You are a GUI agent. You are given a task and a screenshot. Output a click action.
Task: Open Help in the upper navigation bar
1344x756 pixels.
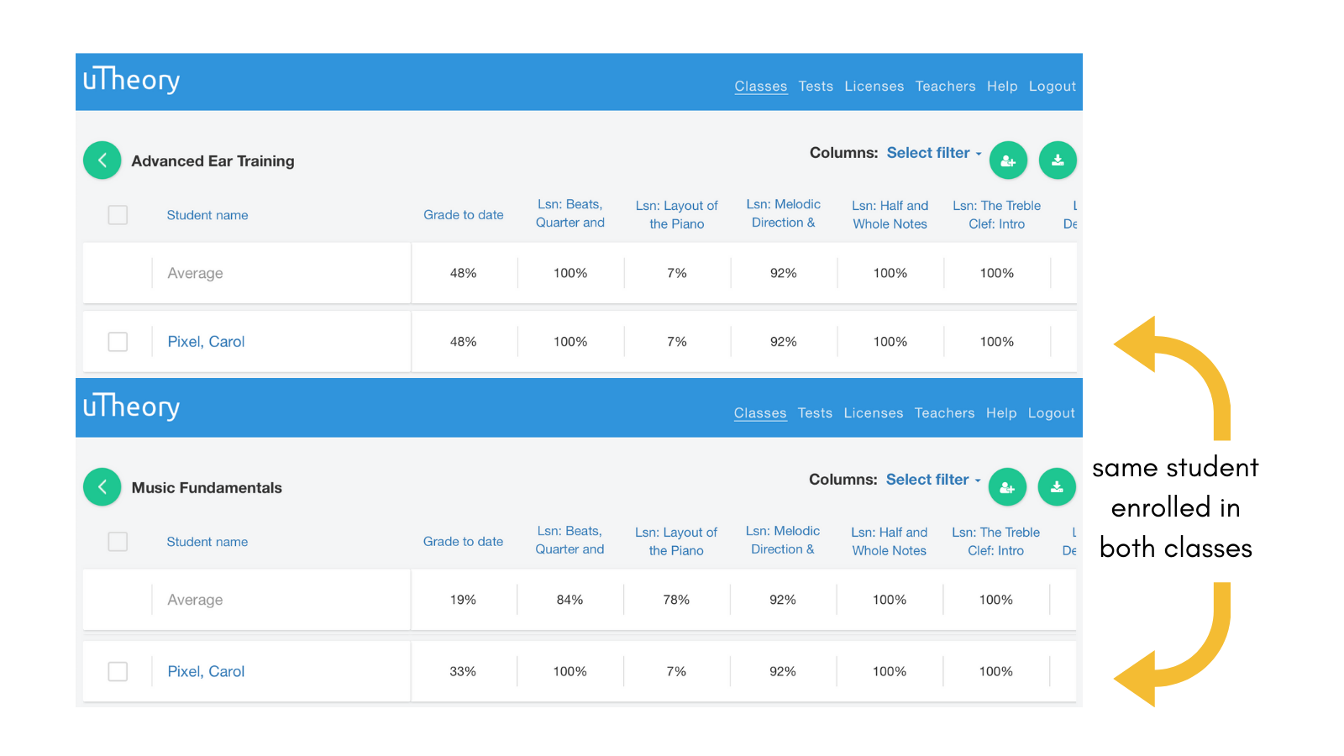1002,87
